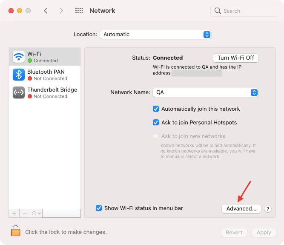Add a network service with plus button
The height and width of the screenshot is (245, 284).
coord(14,213)
